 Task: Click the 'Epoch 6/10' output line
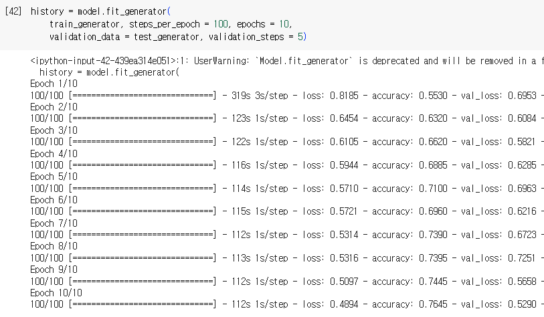[x=54, y=200]
